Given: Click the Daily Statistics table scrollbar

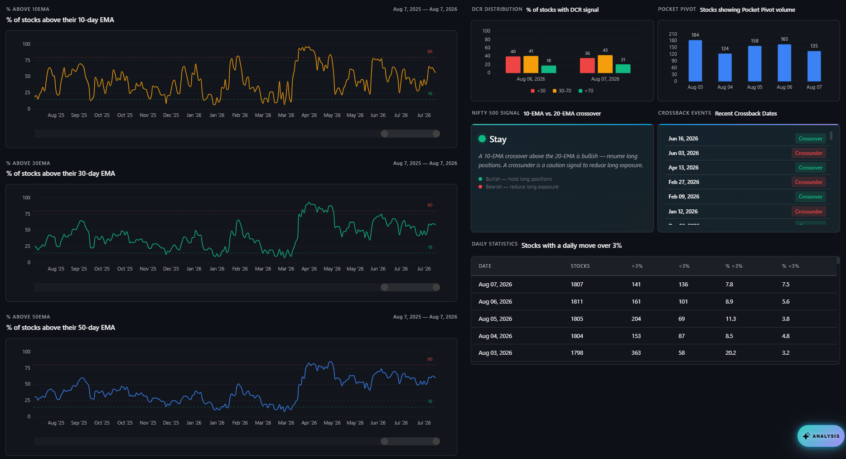Looking at the screenshot, I should [838, 260].
